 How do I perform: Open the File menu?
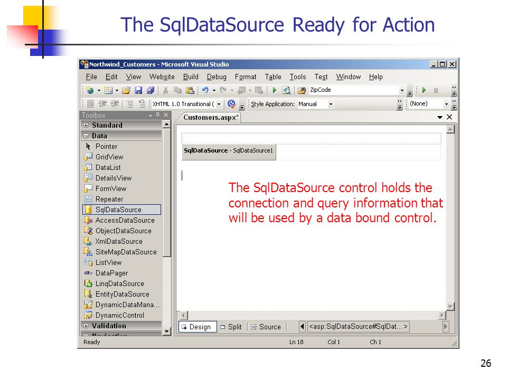91,77
